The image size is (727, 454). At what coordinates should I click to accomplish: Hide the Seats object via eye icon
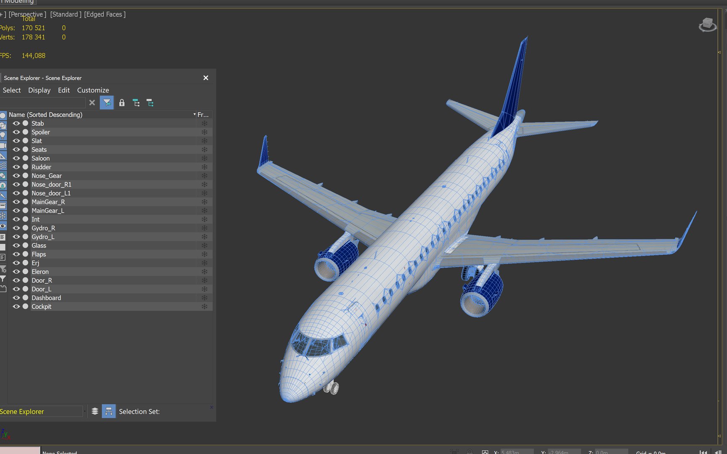click(16, 149)
